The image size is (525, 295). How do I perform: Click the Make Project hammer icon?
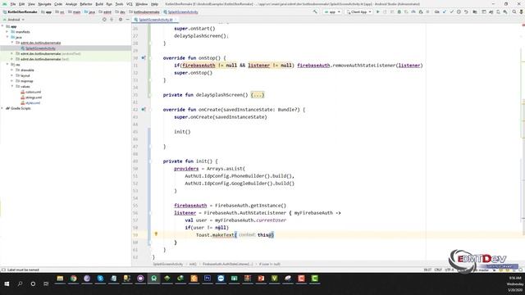pyautogui.click(x=315, y=11)
